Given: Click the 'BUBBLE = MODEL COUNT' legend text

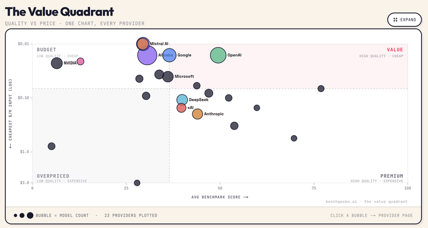Looking at the screenshot, I should pyautogui.click(x=62, y=216).
